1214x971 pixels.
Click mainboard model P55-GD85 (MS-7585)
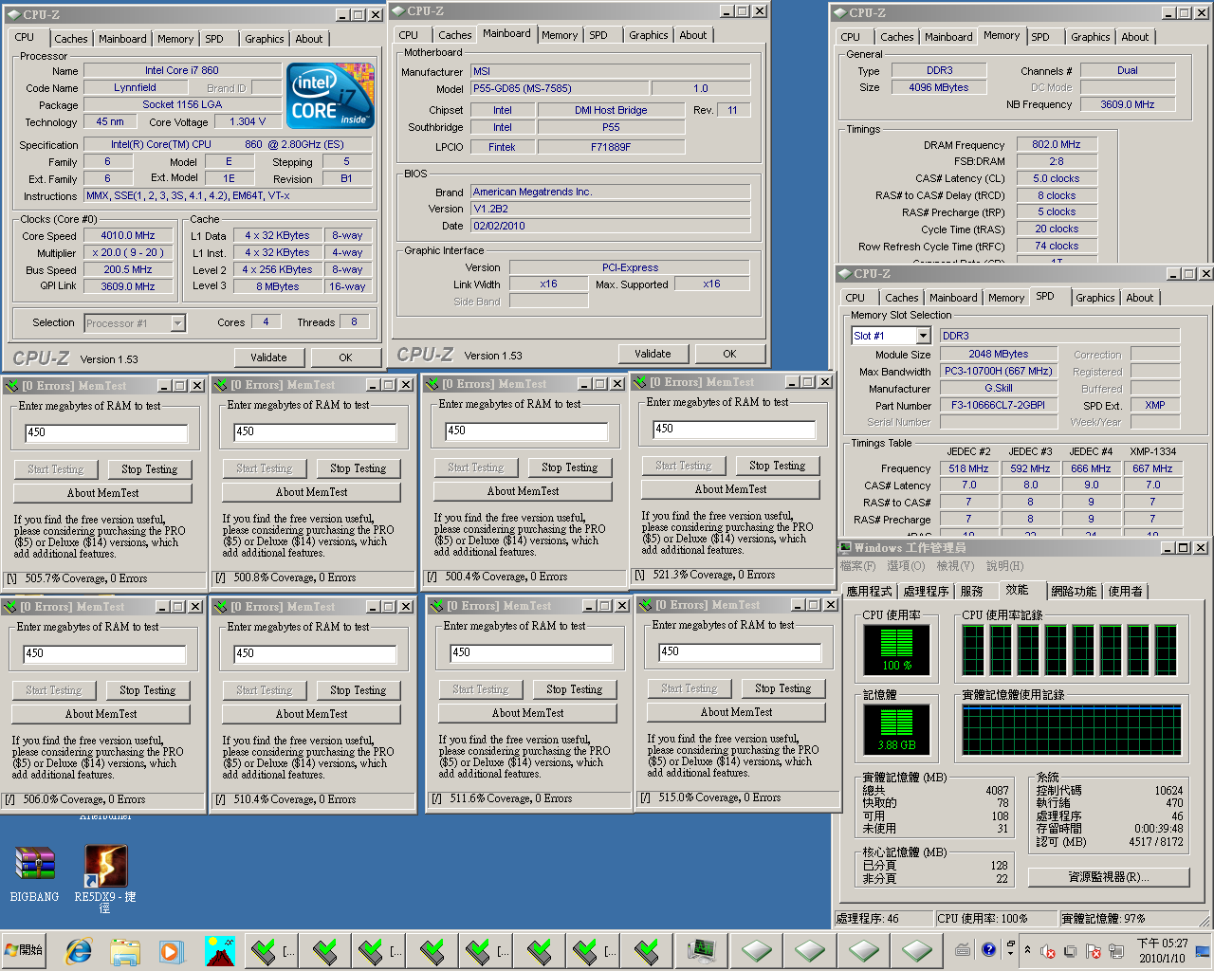tap(560, 88)
